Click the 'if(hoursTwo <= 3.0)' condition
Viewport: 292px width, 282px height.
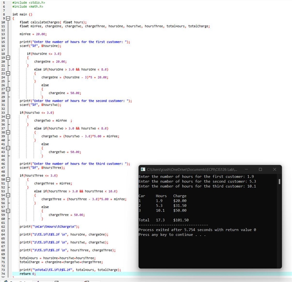point(37,113)
